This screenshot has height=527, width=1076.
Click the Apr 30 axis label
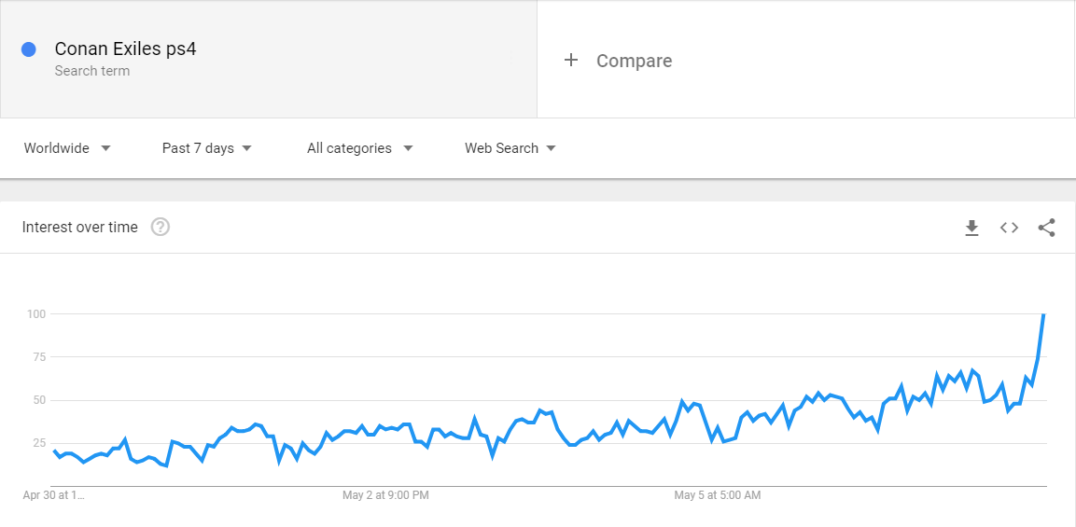(53, 494)
